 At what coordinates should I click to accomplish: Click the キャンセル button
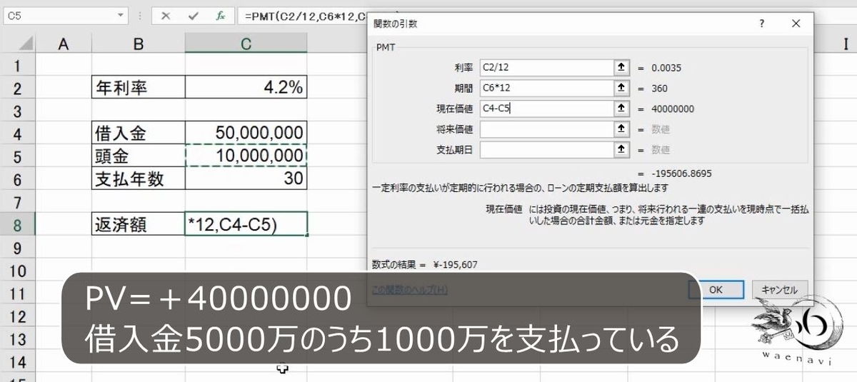779,289
